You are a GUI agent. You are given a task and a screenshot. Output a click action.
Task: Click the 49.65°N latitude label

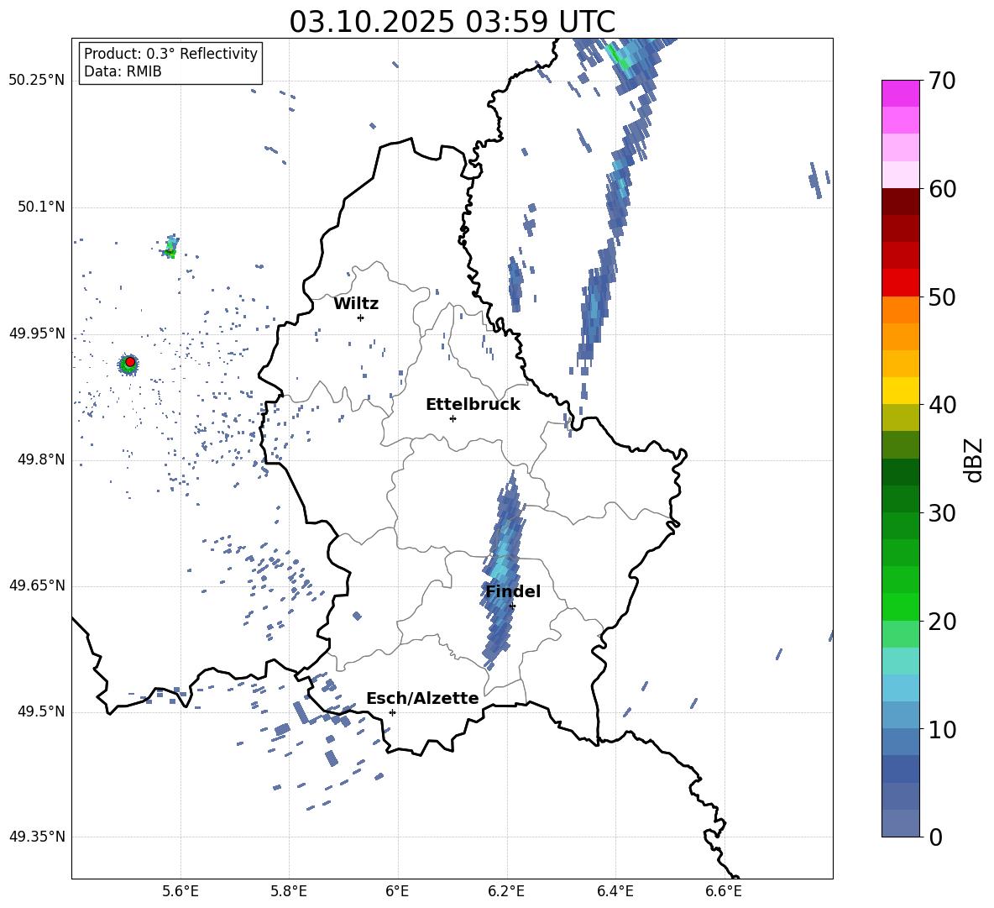tap(37, 585)
